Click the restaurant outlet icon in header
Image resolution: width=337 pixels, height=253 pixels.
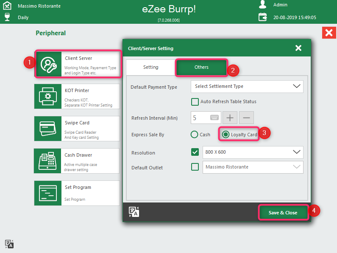7,6
